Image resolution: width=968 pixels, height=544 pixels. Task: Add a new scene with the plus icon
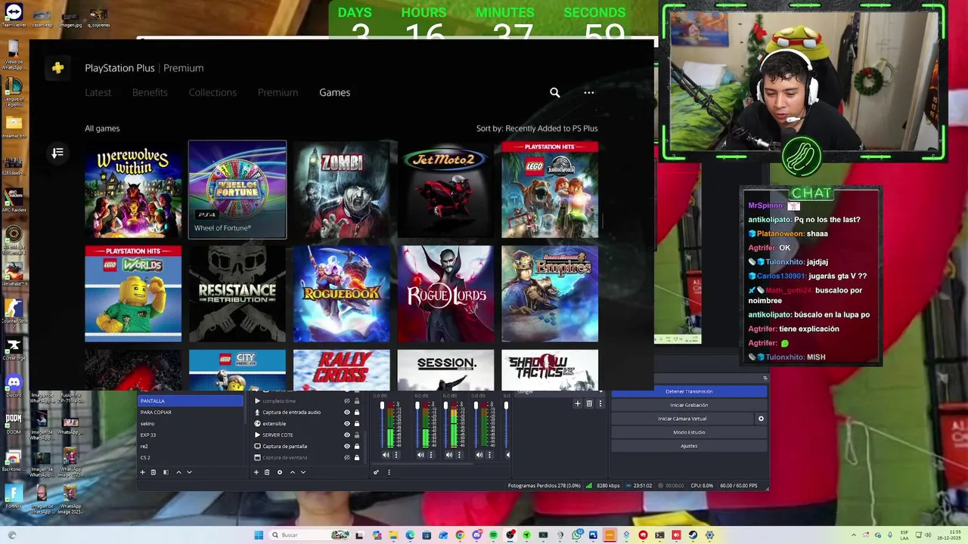(x=142, y=472)
